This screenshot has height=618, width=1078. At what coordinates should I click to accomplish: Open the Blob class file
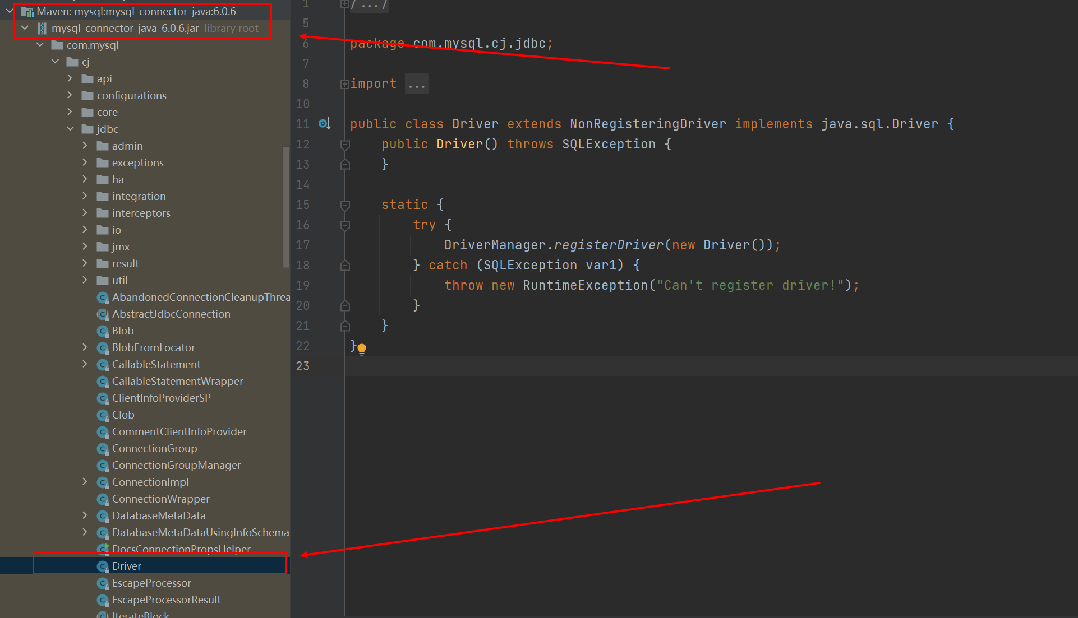click(123, 331)
